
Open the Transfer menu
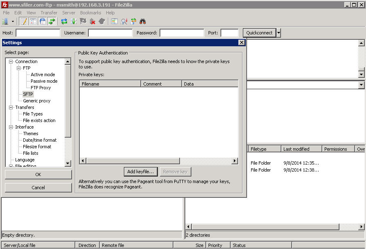49,13
